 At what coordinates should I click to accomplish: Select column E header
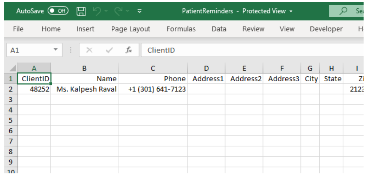tap(244, 69)
